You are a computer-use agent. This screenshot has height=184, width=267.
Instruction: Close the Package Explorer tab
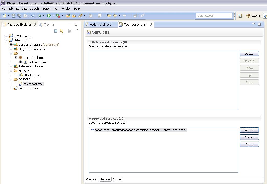pos(35,25)
